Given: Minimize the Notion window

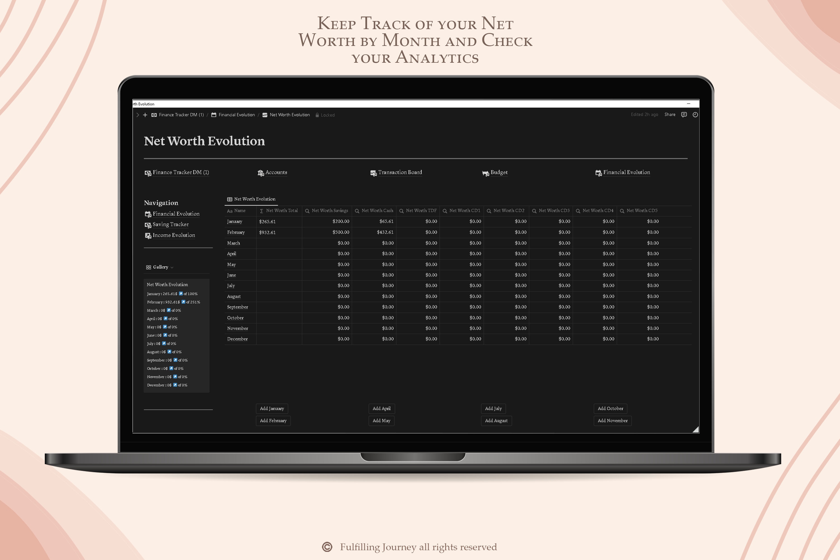Looking at the screenshot, I should [x=688, y=104].
